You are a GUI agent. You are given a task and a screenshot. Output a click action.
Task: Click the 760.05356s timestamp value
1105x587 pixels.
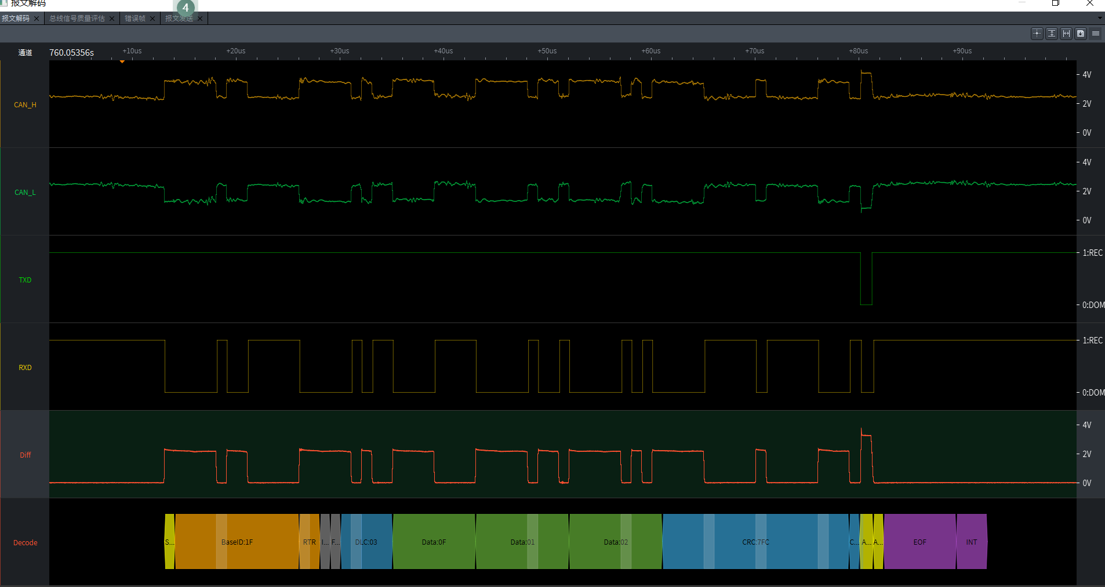[x=71, y=53]
